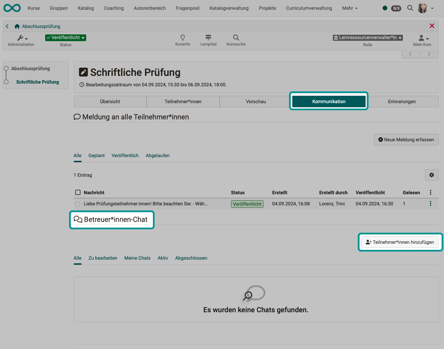
Task: Open Fragenpool from the top menu
Action: [x=187, y=8]
